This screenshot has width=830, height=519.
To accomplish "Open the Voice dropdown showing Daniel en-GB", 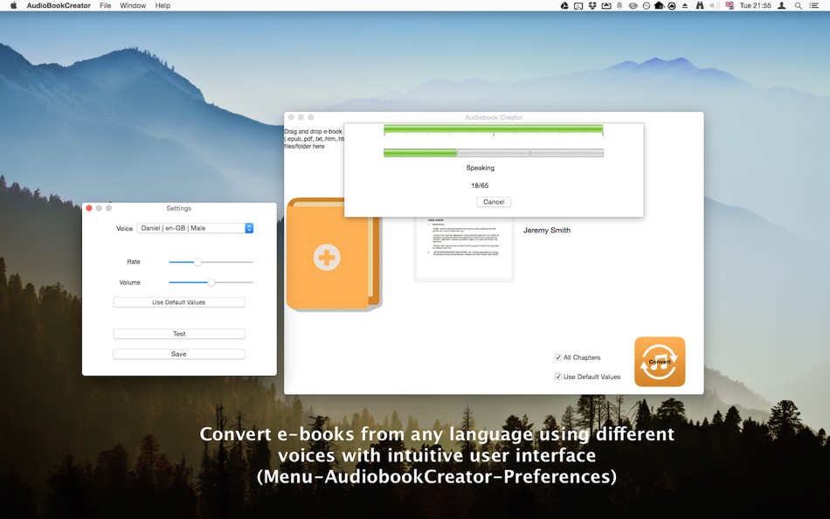I will 196,228.
